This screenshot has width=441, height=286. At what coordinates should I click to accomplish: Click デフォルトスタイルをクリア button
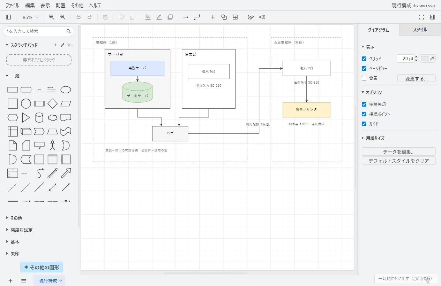click(x=399, y=161)
